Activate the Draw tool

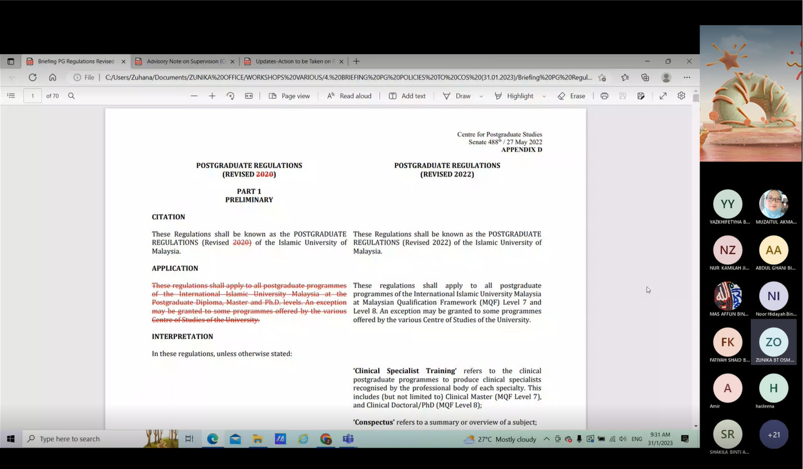point(457,96)
